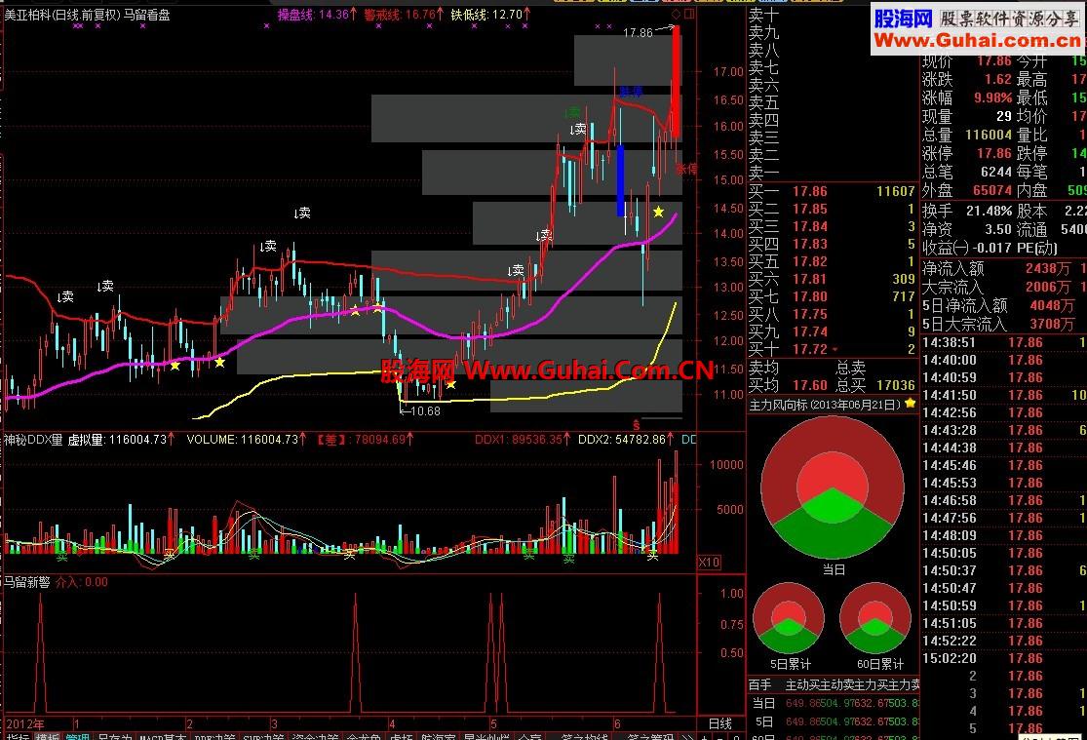Click the square window icon beside the diamond
The width and height of the screenshot is (1087, 740).
pos(689,14)
